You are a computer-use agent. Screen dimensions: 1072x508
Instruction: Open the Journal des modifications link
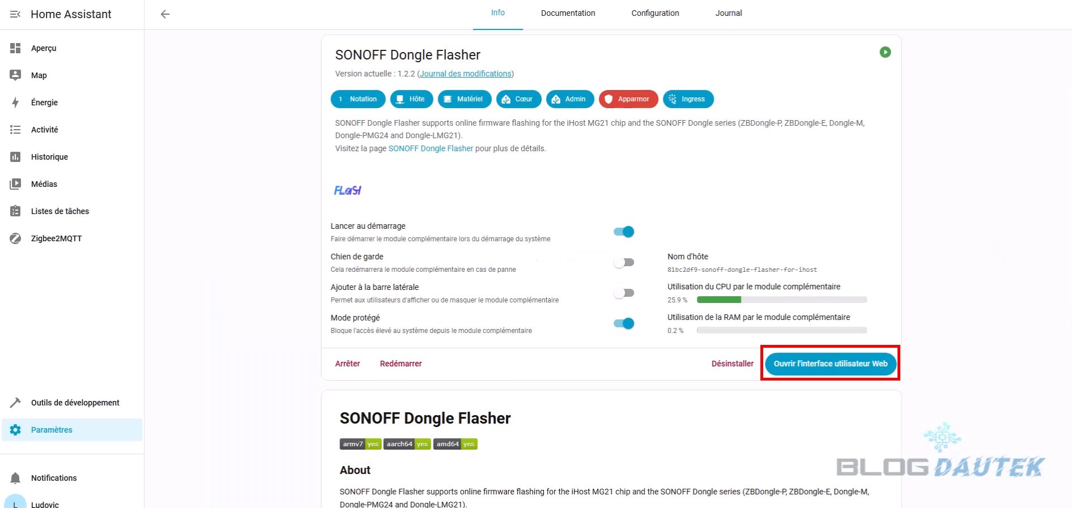point(465,74)
